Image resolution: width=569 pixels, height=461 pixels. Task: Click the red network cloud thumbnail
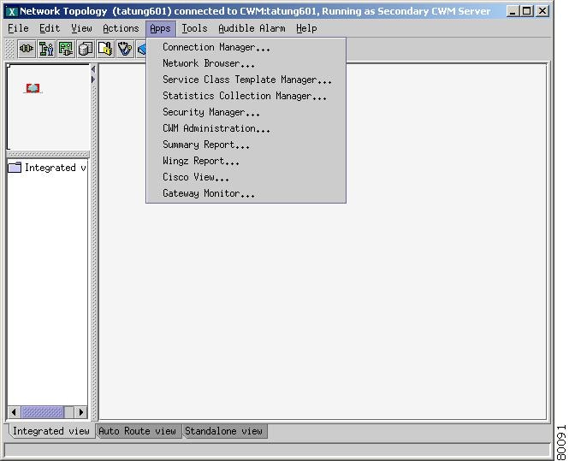click(33, 88)
